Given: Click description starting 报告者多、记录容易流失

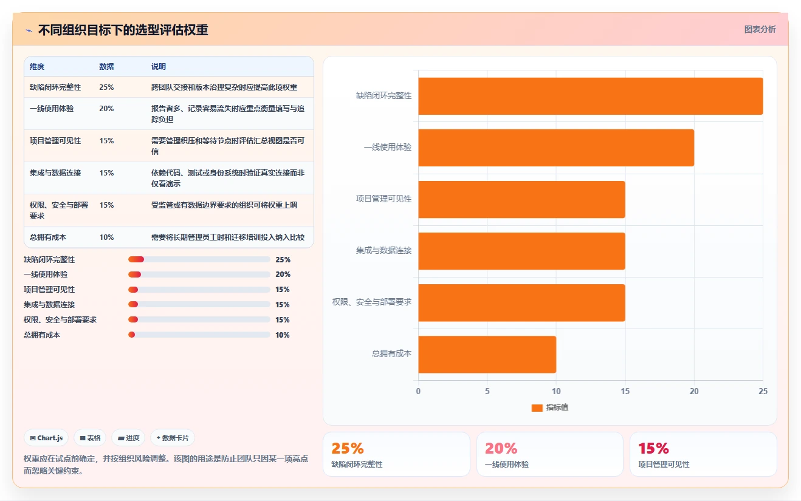Looking at the screenshot, I should [x=228, y=114].
